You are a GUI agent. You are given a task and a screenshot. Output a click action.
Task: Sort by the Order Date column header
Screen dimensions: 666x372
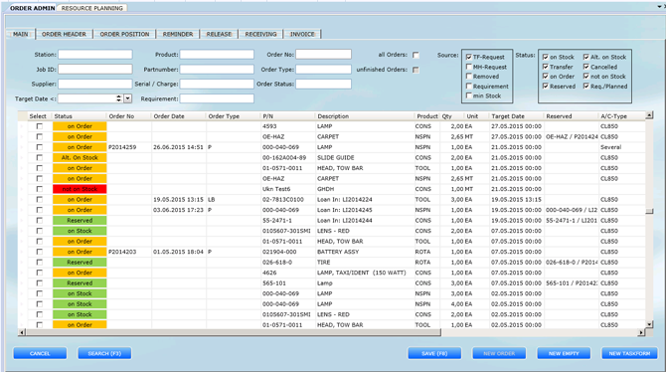(x=178, y=116)
